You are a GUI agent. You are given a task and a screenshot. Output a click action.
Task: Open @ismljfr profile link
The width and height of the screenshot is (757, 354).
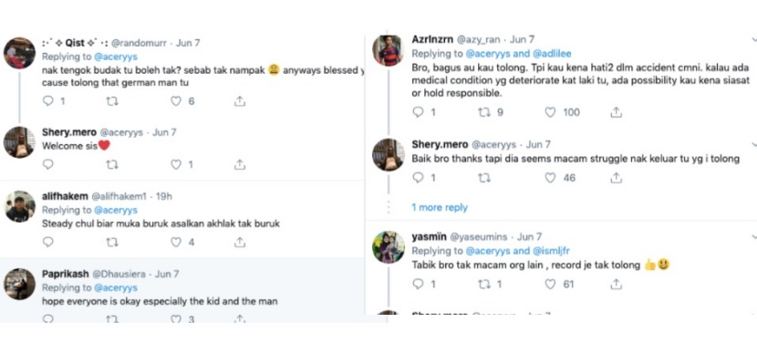tap(551, 251)
